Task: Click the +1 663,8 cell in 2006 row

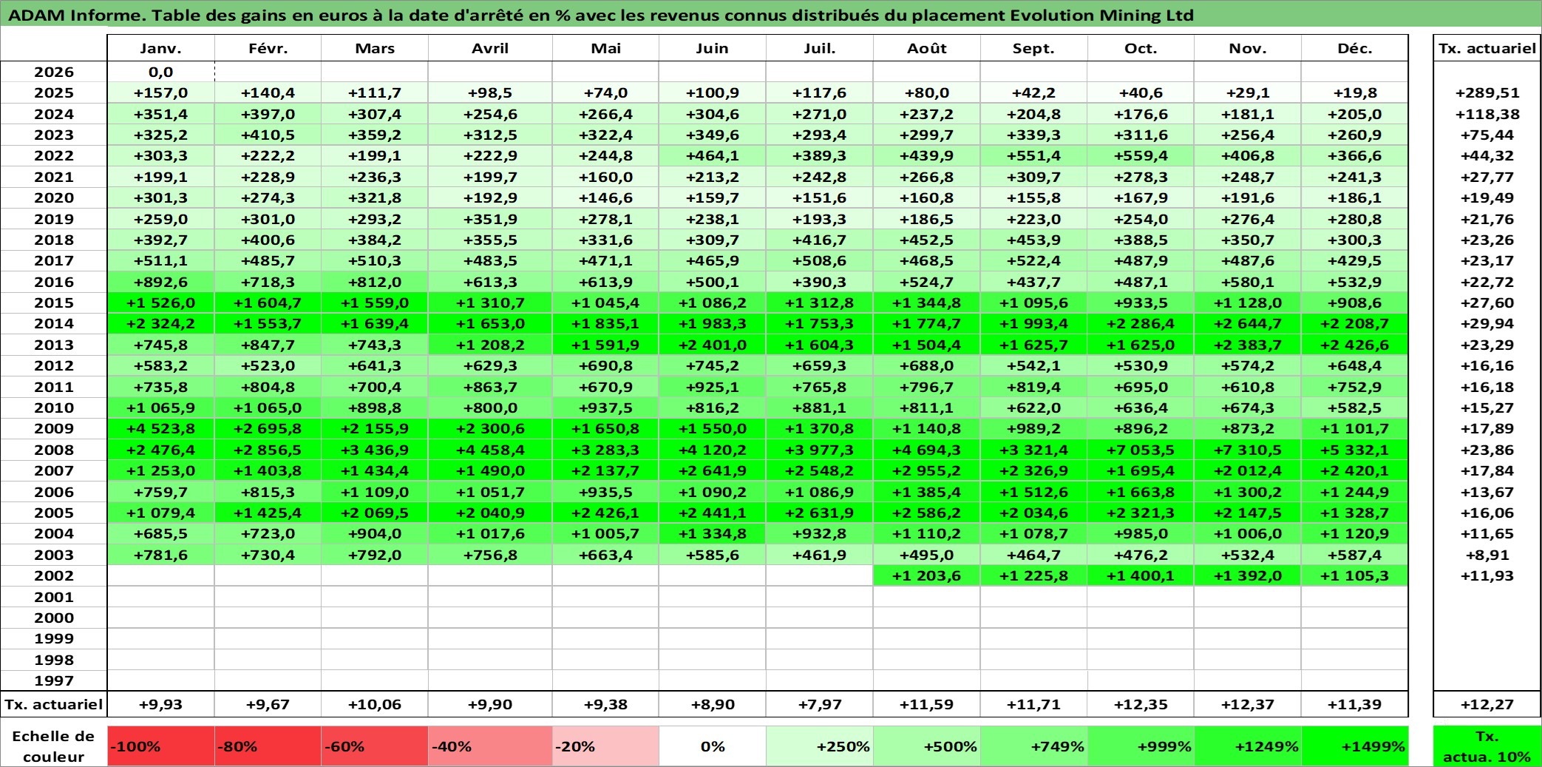Action: click(x=1141, y=492)
